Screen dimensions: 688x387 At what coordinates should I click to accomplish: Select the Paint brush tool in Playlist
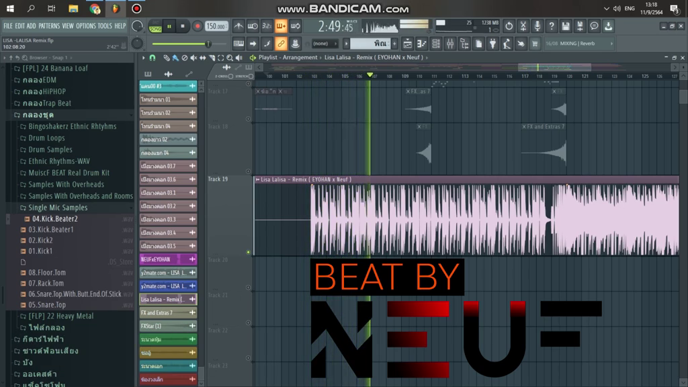coord(175,58)
